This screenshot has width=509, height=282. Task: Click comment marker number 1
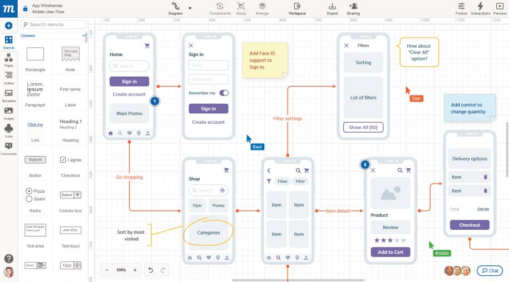click(155, 101)
